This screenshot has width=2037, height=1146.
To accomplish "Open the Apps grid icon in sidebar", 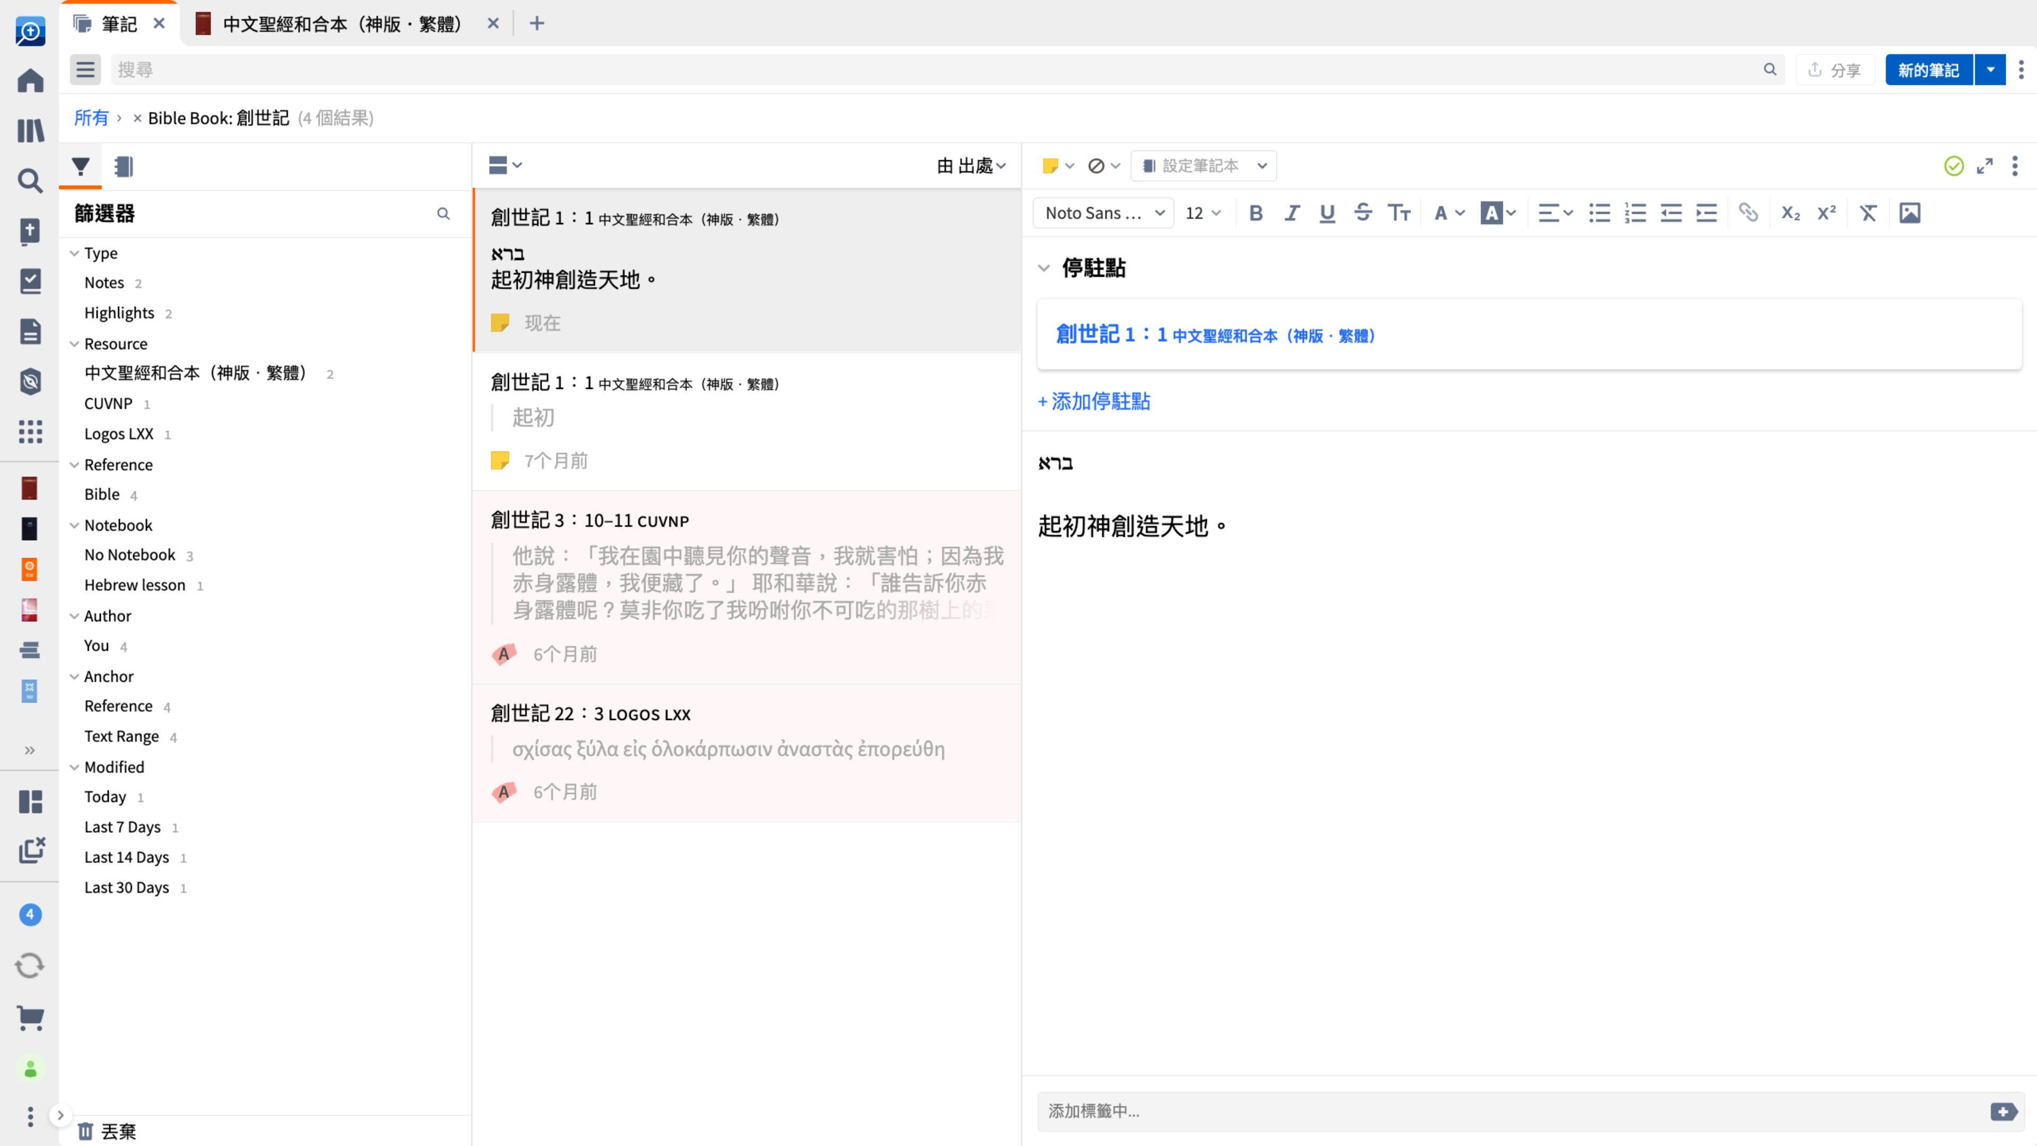I will coord(30,432).
